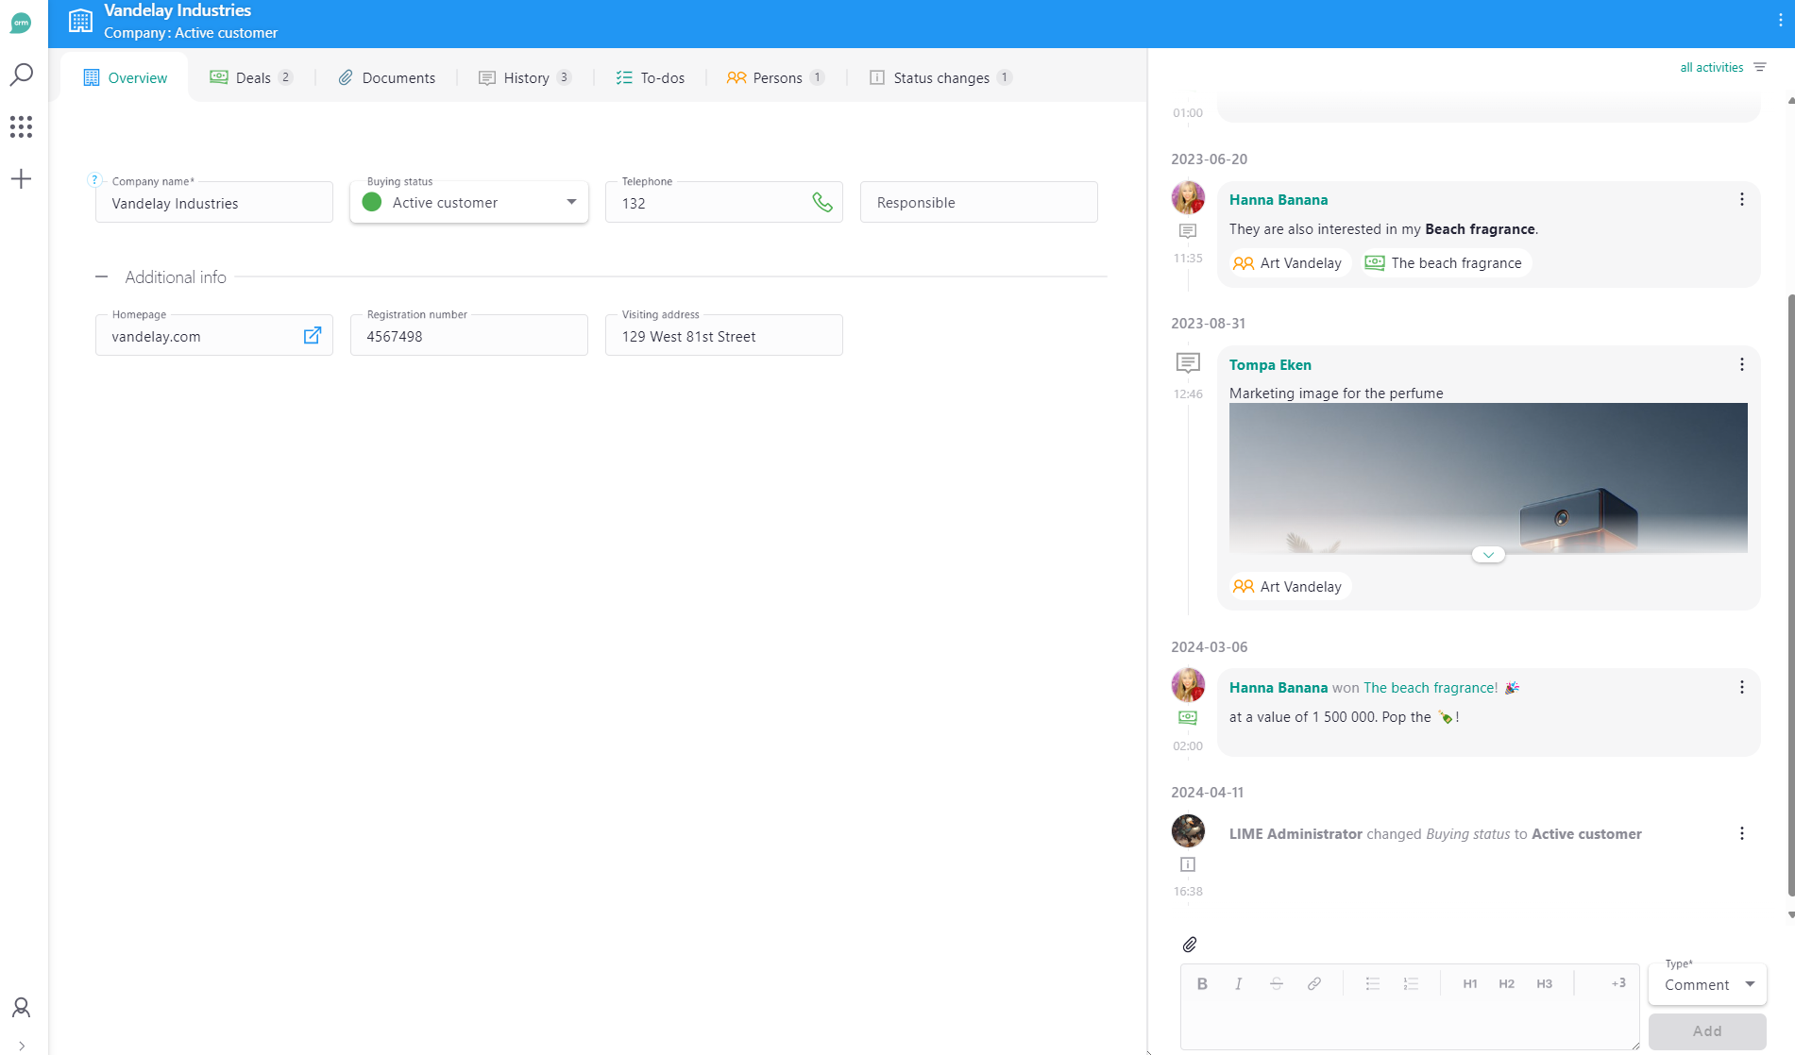Collapse the Additional info section
The width and height of the screenshot is (1795, 1055).
pyautogui.click(x=102, y=276)
